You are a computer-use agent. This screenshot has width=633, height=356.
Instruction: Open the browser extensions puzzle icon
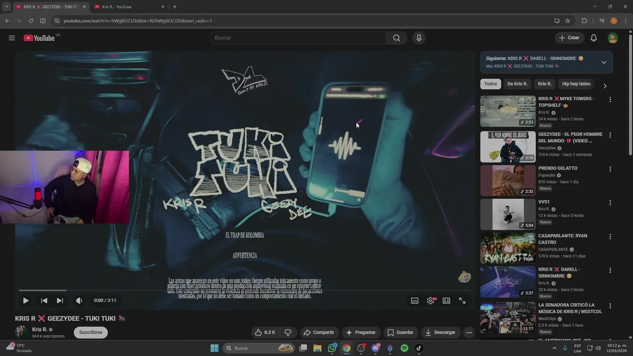point(584,21)
